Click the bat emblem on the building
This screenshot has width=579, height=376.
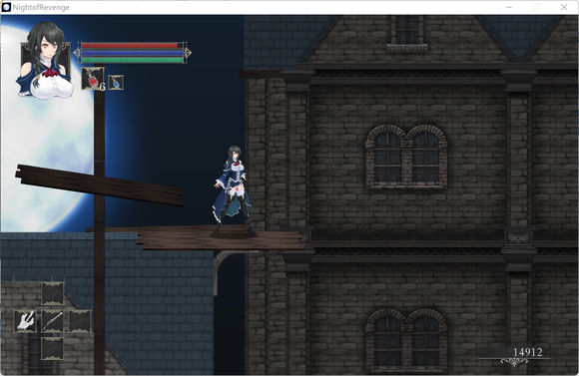(x=518, y=238)
